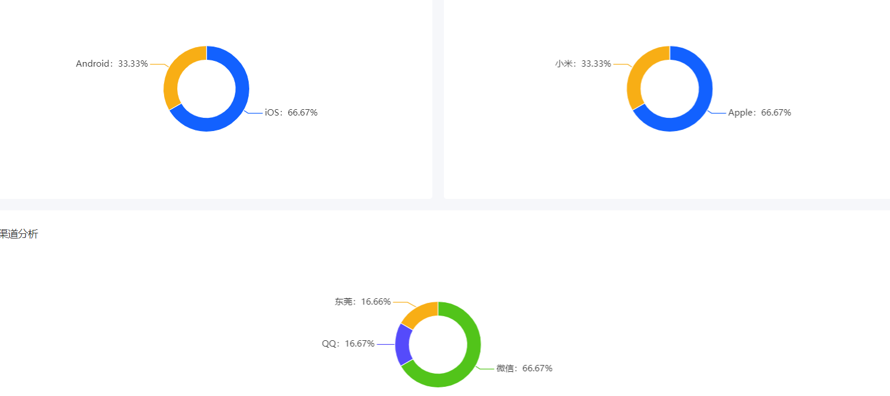This screenshot has height=396, width=890.
Task: Click the 渠道分析 section heading
Action: (18, 234)
